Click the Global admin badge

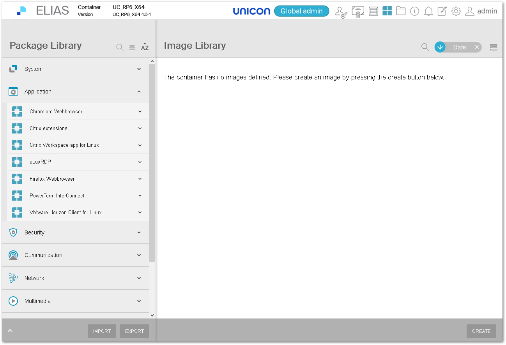(x=302, y=11)
